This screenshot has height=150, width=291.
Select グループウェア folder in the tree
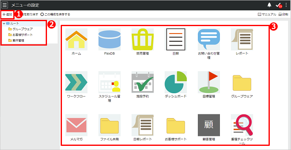(20, 29)
